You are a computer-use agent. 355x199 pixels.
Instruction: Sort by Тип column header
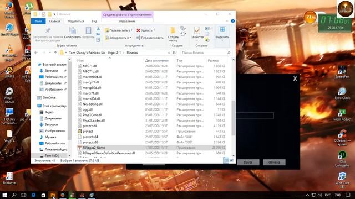(x=179, y=60)
